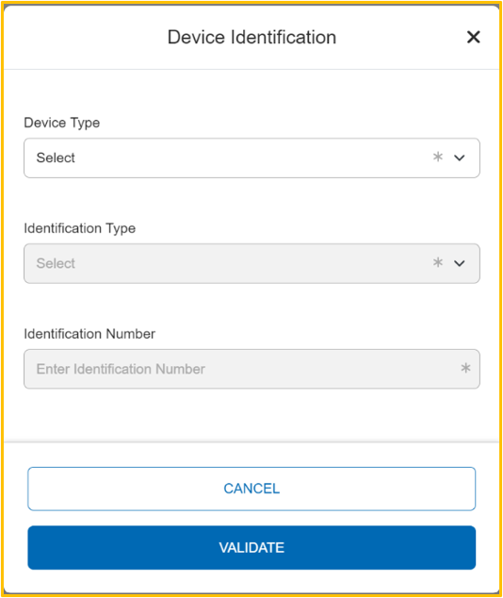Screen dimensions: 503x598
Task: Click the greyed Select placeholder in Identification Type
Action: pos(56,263)
